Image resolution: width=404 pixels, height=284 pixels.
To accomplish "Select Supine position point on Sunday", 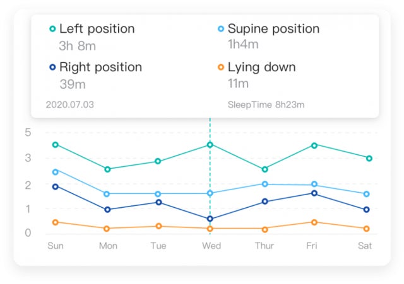I will coord(56,171).
